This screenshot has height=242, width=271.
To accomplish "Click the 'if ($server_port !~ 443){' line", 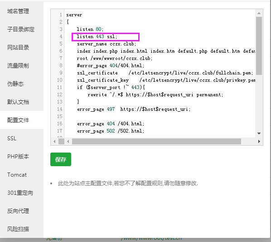I will coord(111,87).
